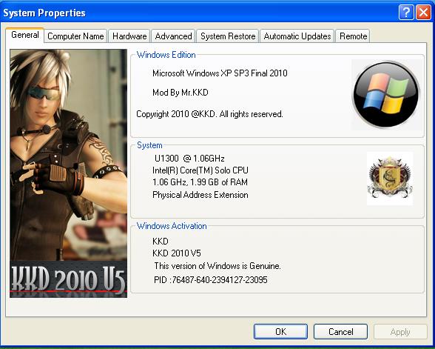The image size is (435, 349).
Task: Click the KKD 2010 V5 banner logo
Action: tap(68, 279)
